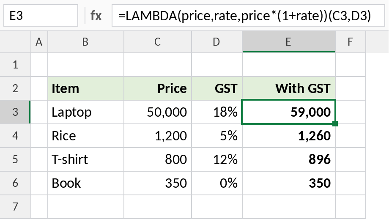Select row 6 header
Viewport: 389px width, 219px height.
(15, 183)
